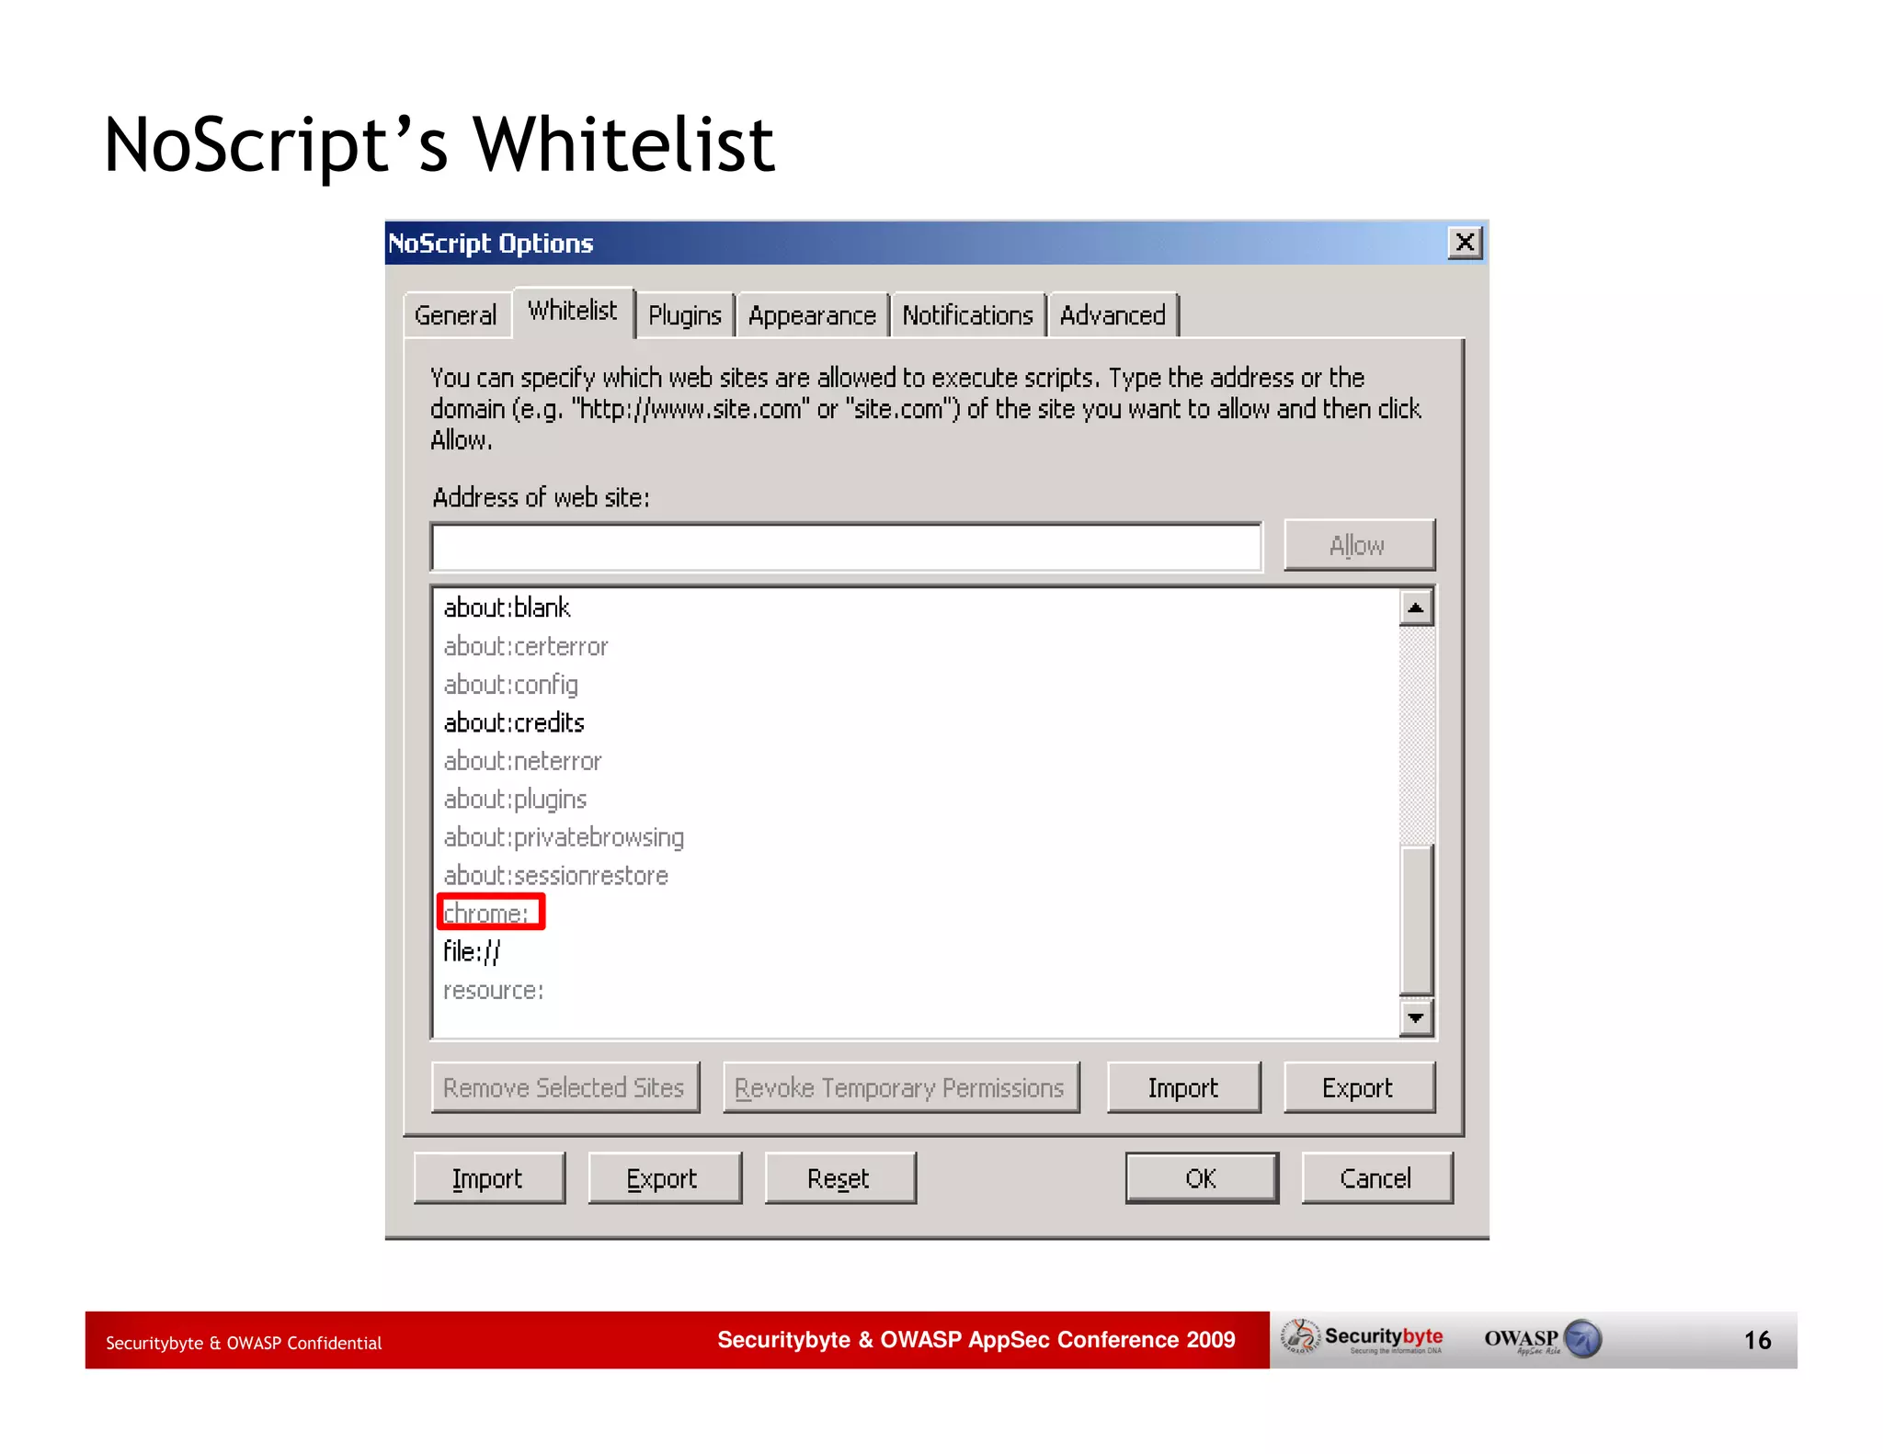Select the Whitelist tab
Image resolution: width=1883 pixels, height=1454 pixels.
[x=573, y=312]
